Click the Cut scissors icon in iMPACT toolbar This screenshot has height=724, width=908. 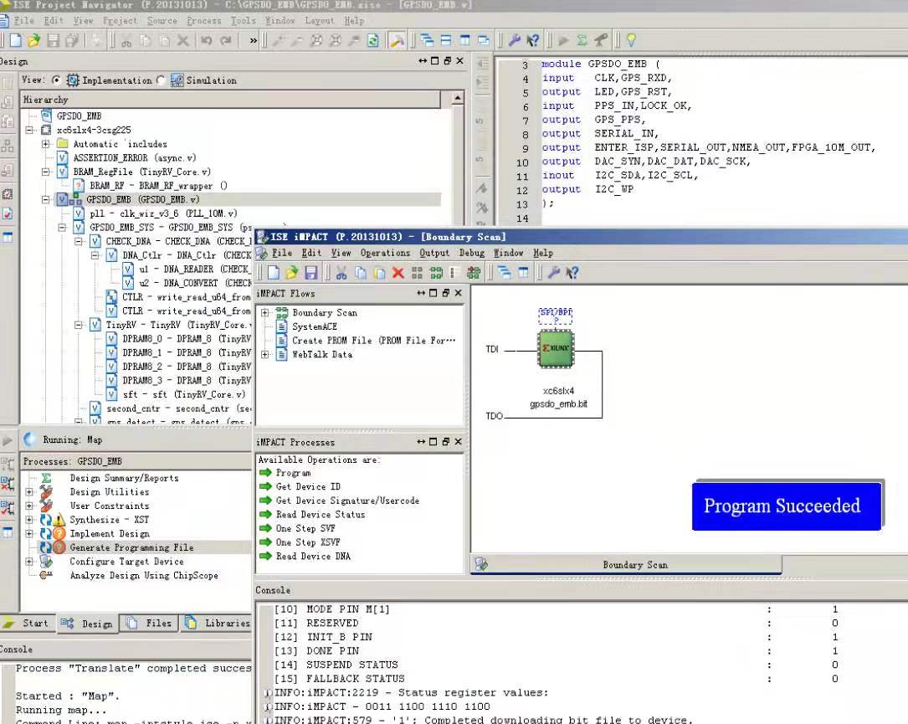(341, 273)
